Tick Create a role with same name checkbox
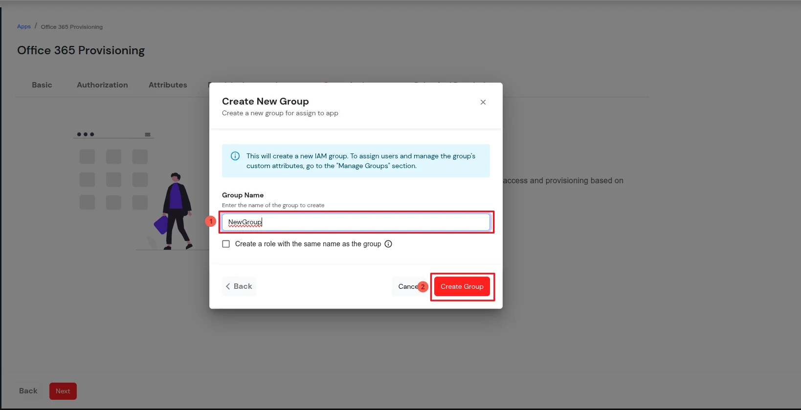This screenshot has width=801, height=410. (x=226, y=244)
